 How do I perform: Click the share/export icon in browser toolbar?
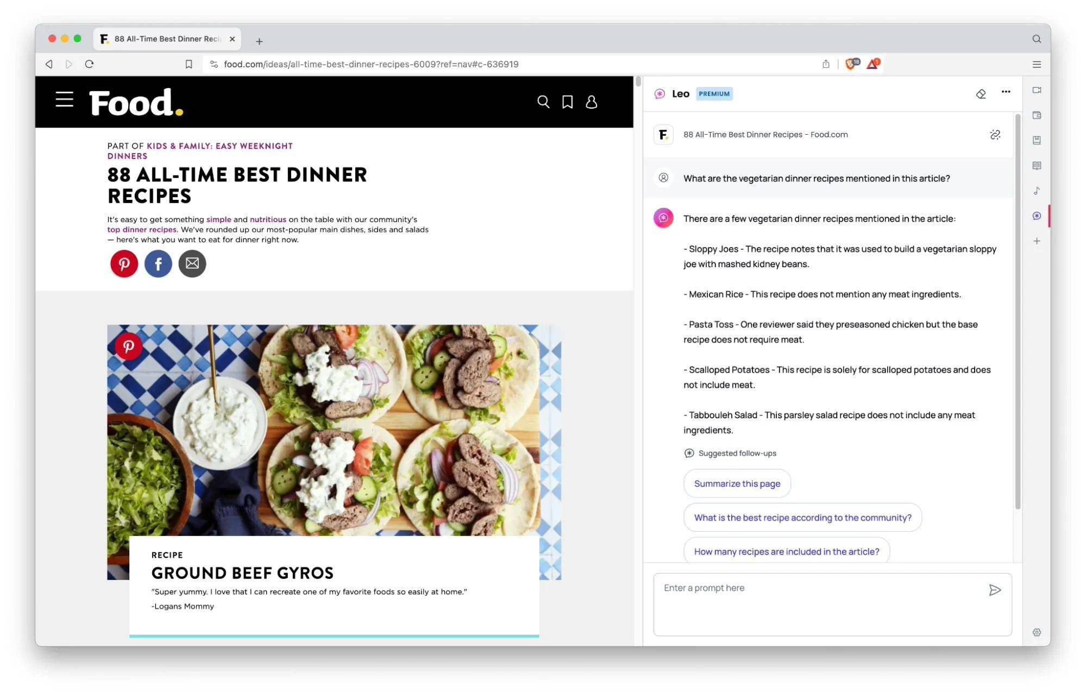[x=826, y=64]
